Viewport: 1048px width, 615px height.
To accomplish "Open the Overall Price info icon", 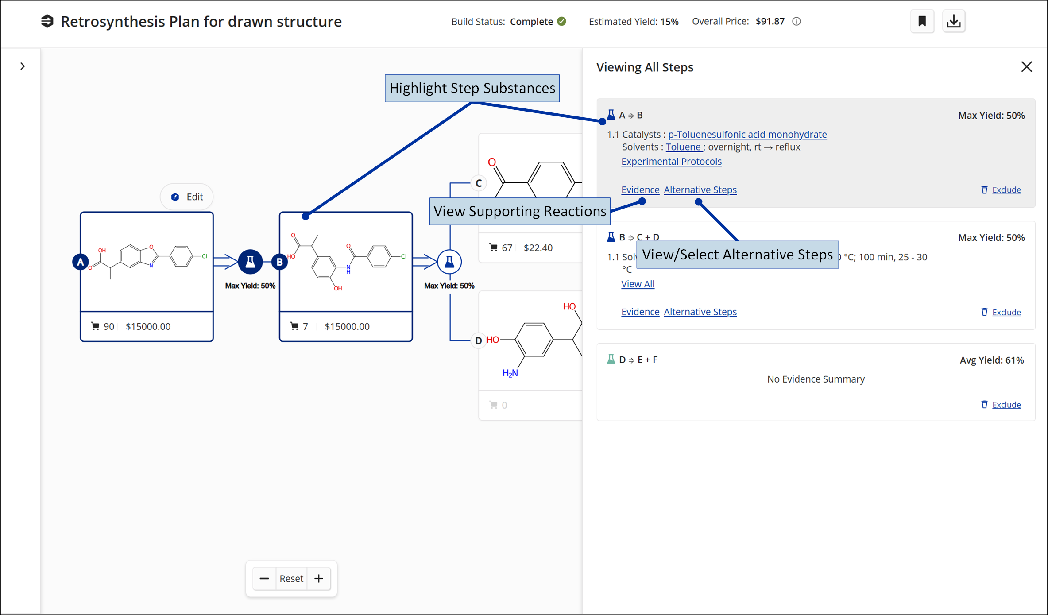I will pos(796,21).
